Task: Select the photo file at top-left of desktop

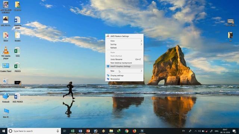Action: pyautogui.click(x=6, y=7)
